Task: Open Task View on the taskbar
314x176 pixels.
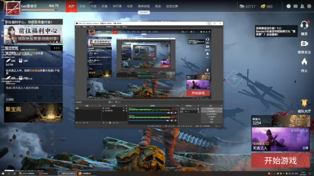Action: (x=15, y=173)
